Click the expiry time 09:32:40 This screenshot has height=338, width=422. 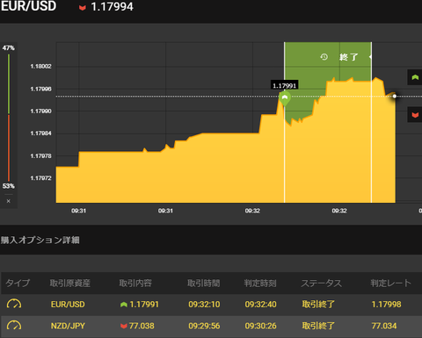click(x=261, y=305)
